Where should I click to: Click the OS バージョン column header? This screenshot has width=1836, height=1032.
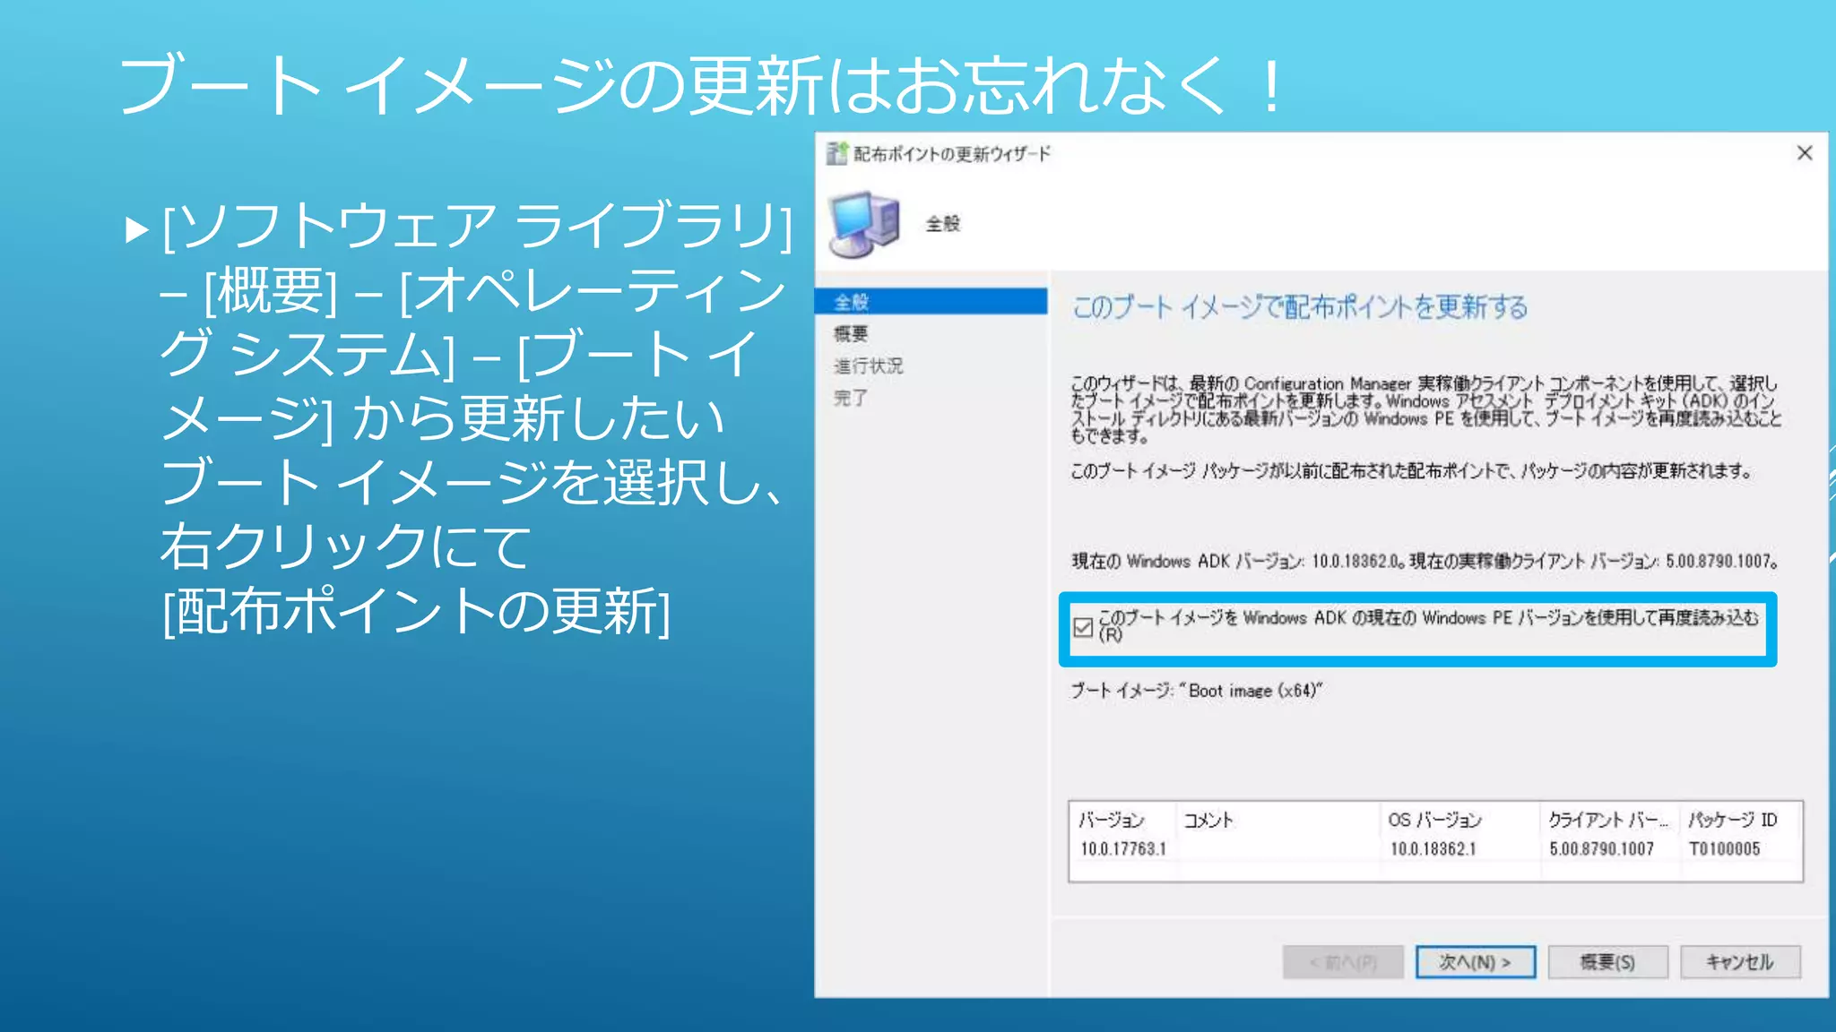point(1459,820)
